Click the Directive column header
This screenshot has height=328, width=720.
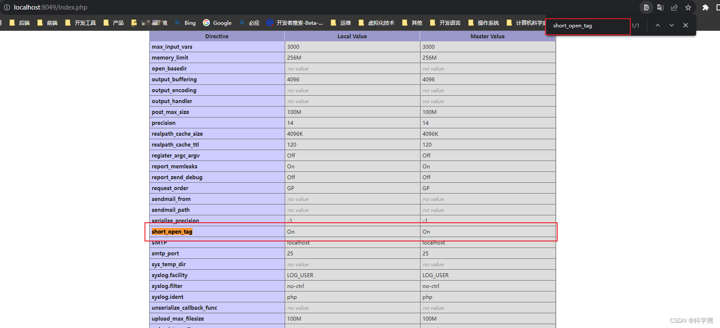click(x=217, y=36)
